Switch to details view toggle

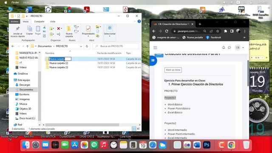coord(134,129)
